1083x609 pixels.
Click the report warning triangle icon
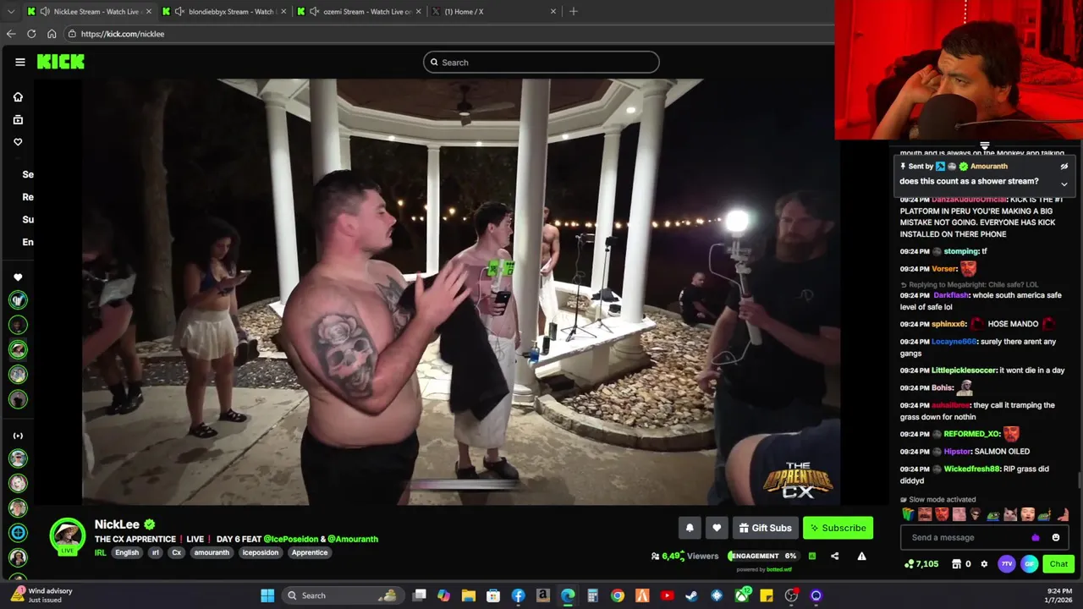pyautogui.click(x=861, y=556)
